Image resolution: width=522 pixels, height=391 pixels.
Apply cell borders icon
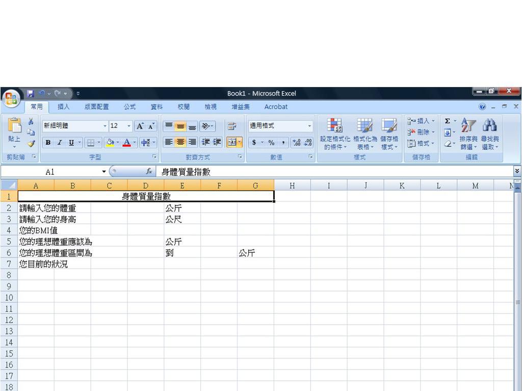[91, 143]
